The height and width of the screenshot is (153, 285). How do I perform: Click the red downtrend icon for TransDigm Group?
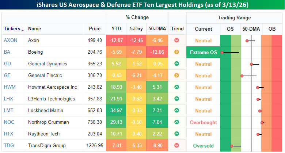[x=177, y=146]
